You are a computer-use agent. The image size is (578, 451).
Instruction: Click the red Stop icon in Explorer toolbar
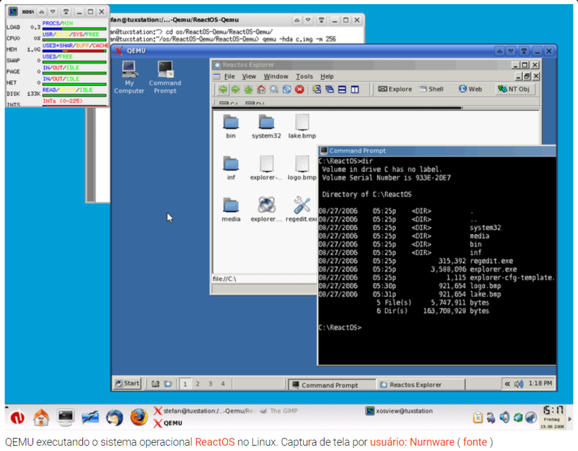(300, 89)
